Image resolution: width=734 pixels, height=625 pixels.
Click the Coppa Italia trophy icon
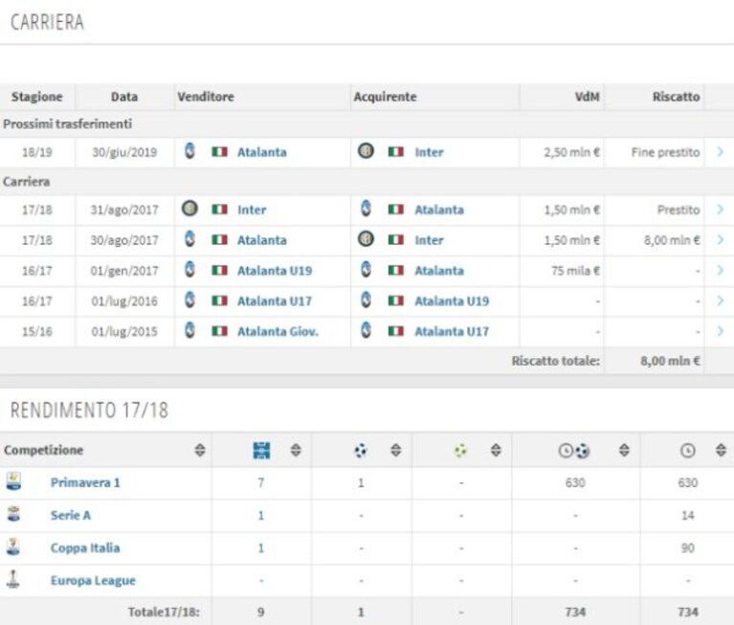13,547
